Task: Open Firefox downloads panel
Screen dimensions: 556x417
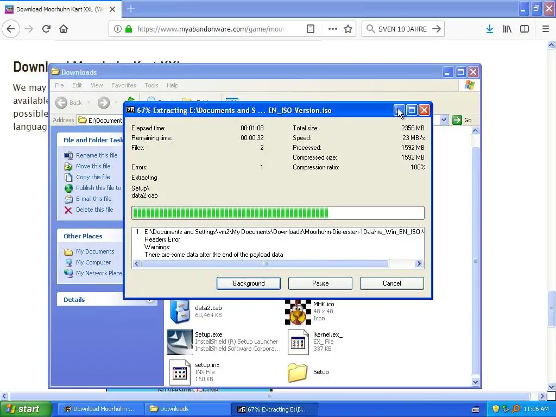Action: click(x=490, y=29)
